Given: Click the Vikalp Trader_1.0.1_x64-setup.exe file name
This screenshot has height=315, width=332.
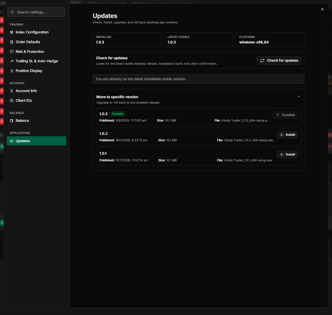Looking at the screenshot, I should coord(248,160).
